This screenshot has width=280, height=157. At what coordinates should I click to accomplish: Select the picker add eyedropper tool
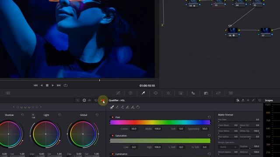(122, 107)
